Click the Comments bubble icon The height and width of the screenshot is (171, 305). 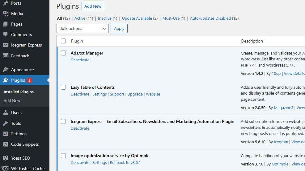tap(6, 35)
